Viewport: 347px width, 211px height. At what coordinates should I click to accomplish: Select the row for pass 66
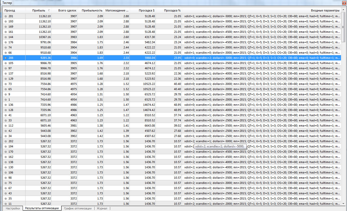pos(172,53)
